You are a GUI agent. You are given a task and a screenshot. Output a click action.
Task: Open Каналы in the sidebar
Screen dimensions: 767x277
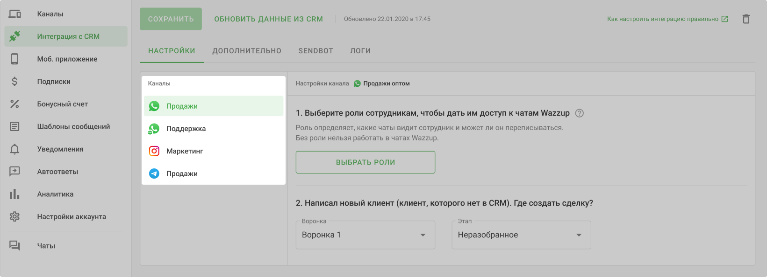66,14
